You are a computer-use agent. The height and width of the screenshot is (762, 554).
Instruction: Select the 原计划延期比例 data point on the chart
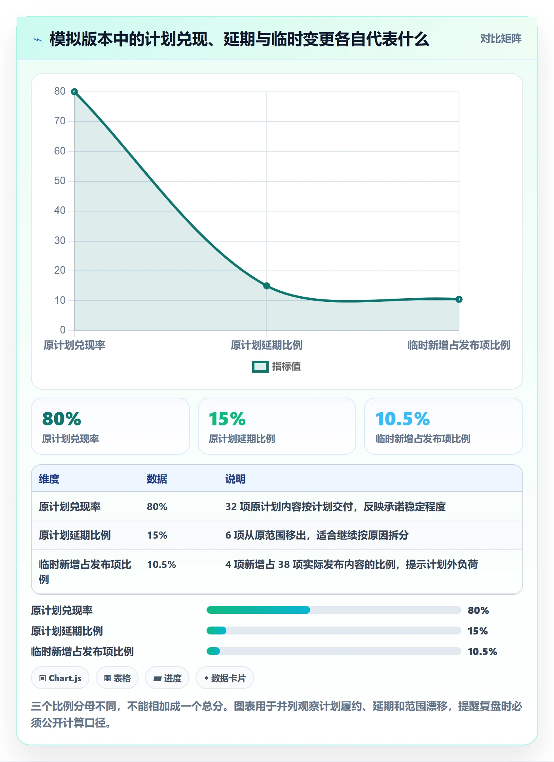click(267, 286)
